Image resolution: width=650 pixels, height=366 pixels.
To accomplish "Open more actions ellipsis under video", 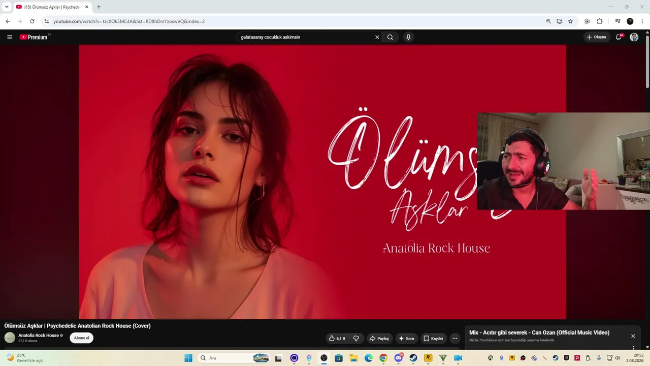I will pos(455,339).
